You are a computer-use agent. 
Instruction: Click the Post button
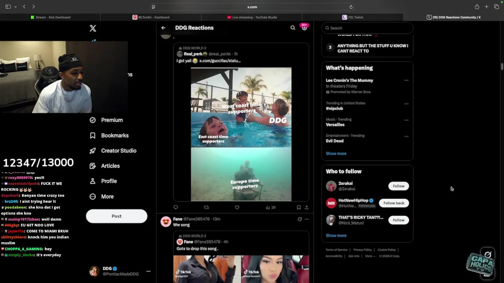(117, 216)
